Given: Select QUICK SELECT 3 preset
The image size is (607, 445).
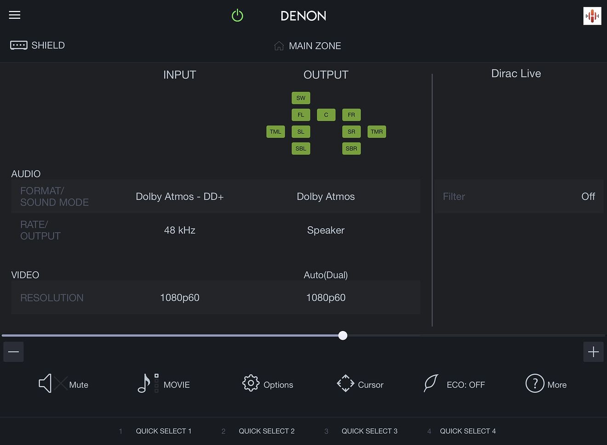Looking at the screenshot, I should 369,431.
